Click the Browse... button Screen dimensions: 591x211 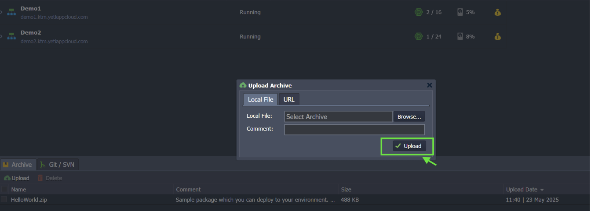click(x=409, y=116)
